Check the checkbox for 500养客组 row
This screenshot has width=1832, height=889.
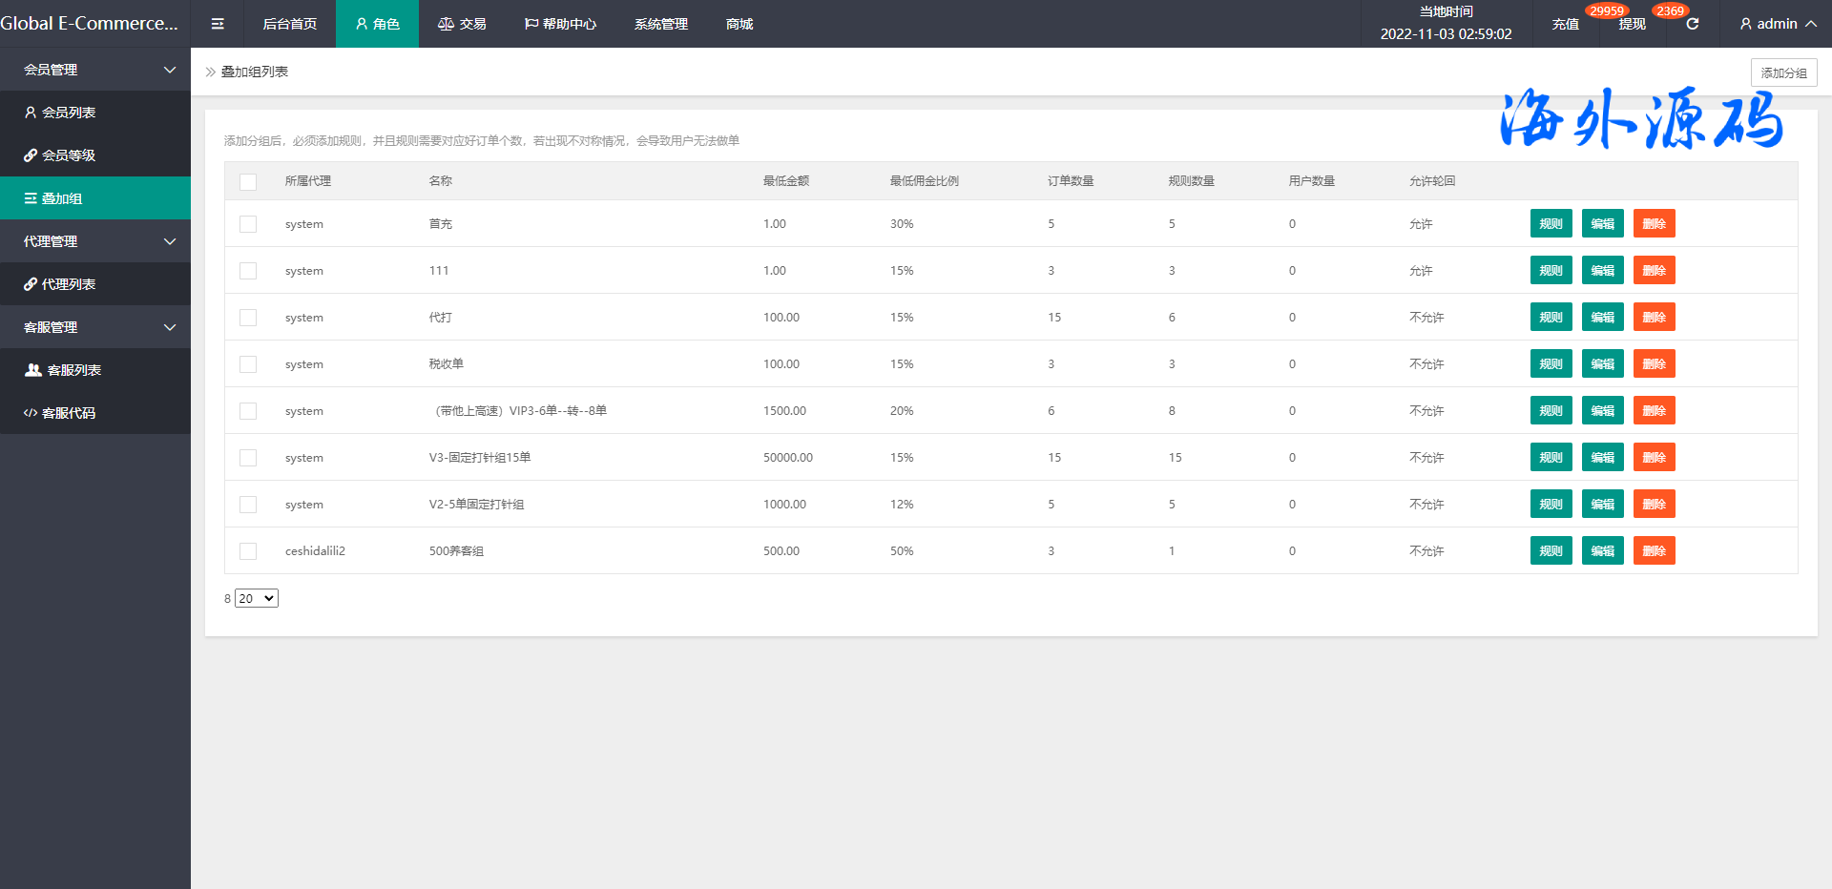(x=248, y=551)
